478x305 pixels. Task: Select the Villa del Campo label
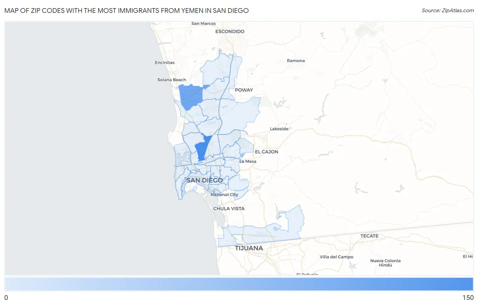[337, 257]
